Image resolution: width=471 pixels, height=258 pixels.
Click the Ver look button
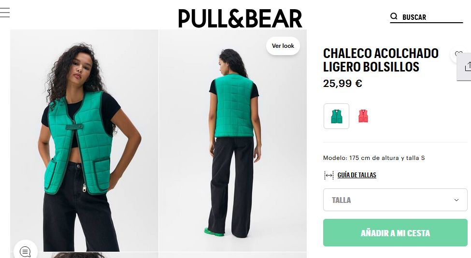tap(283, 46)
